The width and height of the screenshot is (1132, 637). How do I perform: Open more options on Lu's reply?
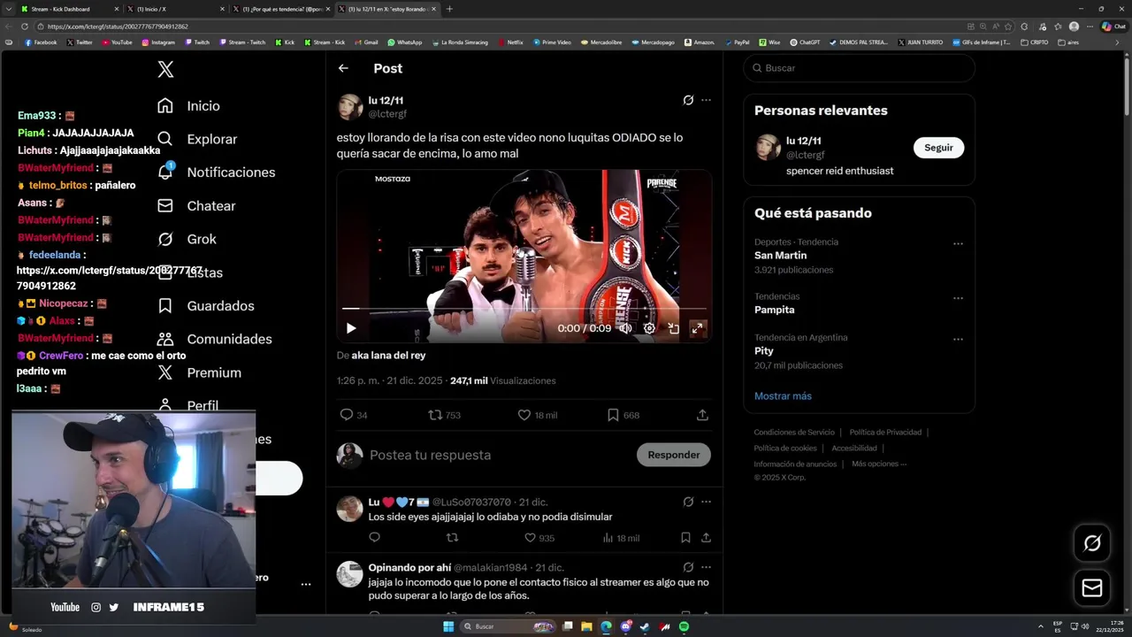[706, 502]
